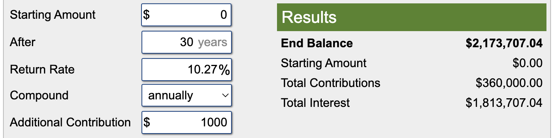Click the Return Rate form label

[x=42, y=69]
